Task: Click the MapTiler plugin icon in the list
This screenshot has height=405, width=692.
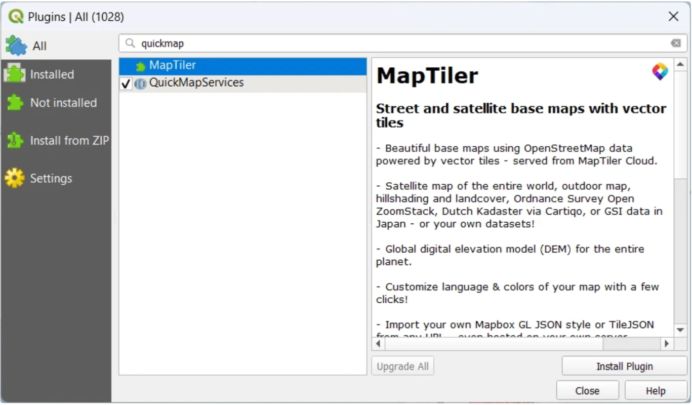Action: pos(141,65)
